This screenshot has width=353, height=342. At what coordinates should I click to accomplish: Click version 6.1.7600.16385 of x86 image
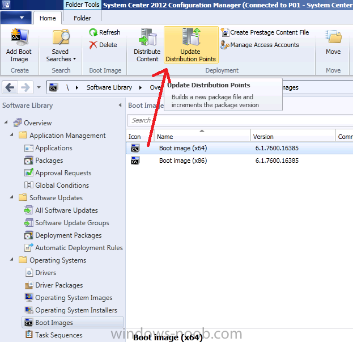click(x=277, y=161)
